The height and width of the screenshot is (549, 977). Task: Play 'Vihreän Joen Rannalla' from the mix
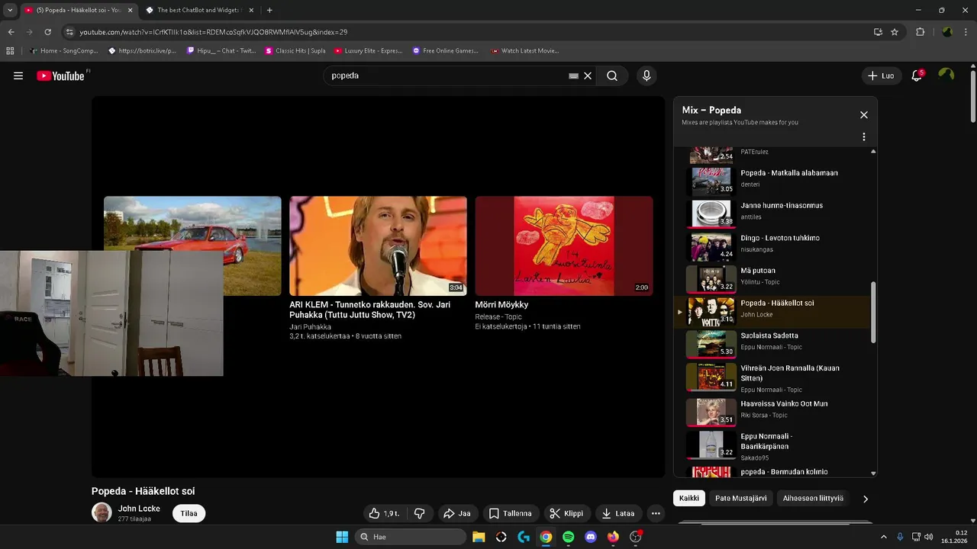(774, 377)
